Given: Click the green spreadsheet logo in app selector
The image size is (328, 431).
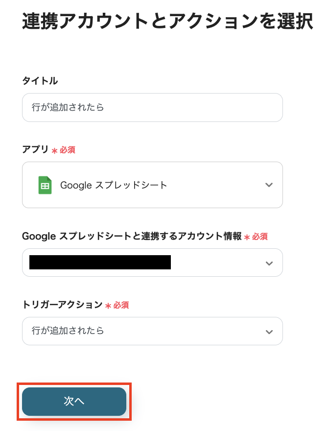Looking at the screenshot, I should (x=45, y=185).
